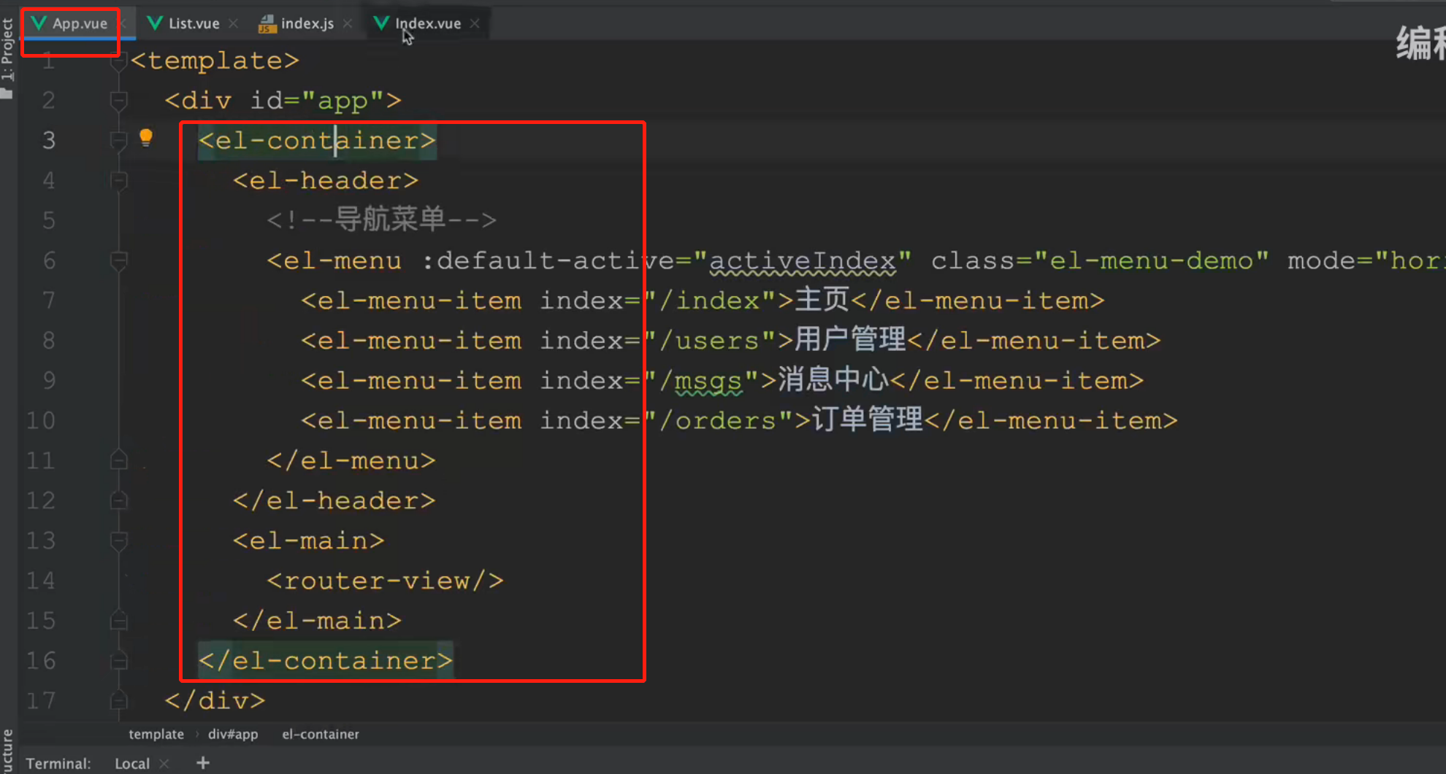Select the el-container breadcrumb
The image size is (1446, 774).
click(321, 734)
